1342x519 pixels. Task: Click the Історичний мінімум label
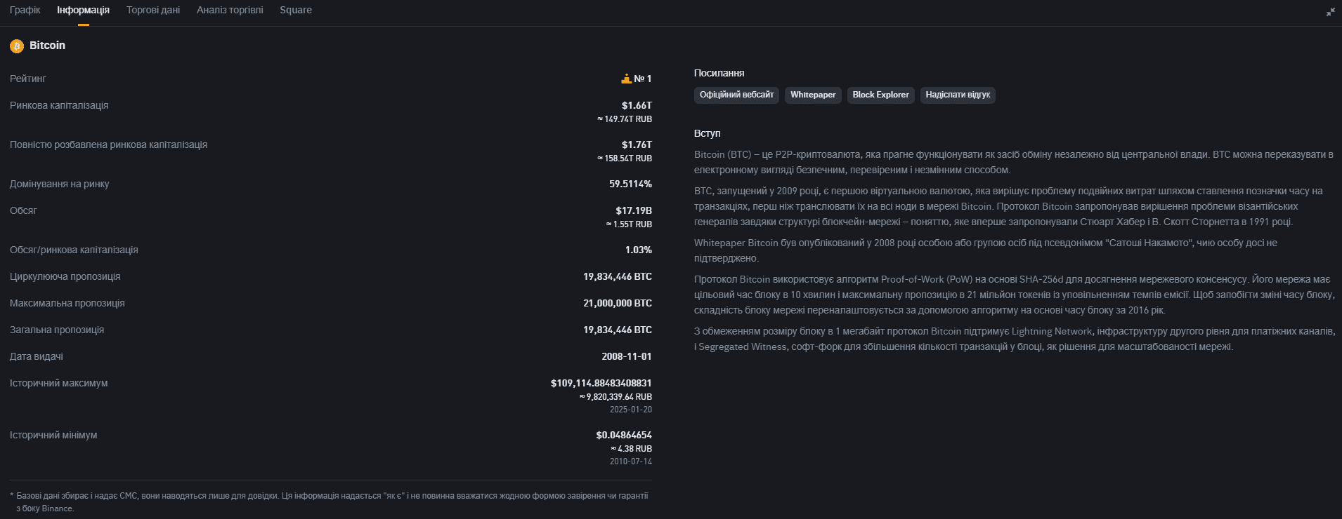click(x=53, y=435)
